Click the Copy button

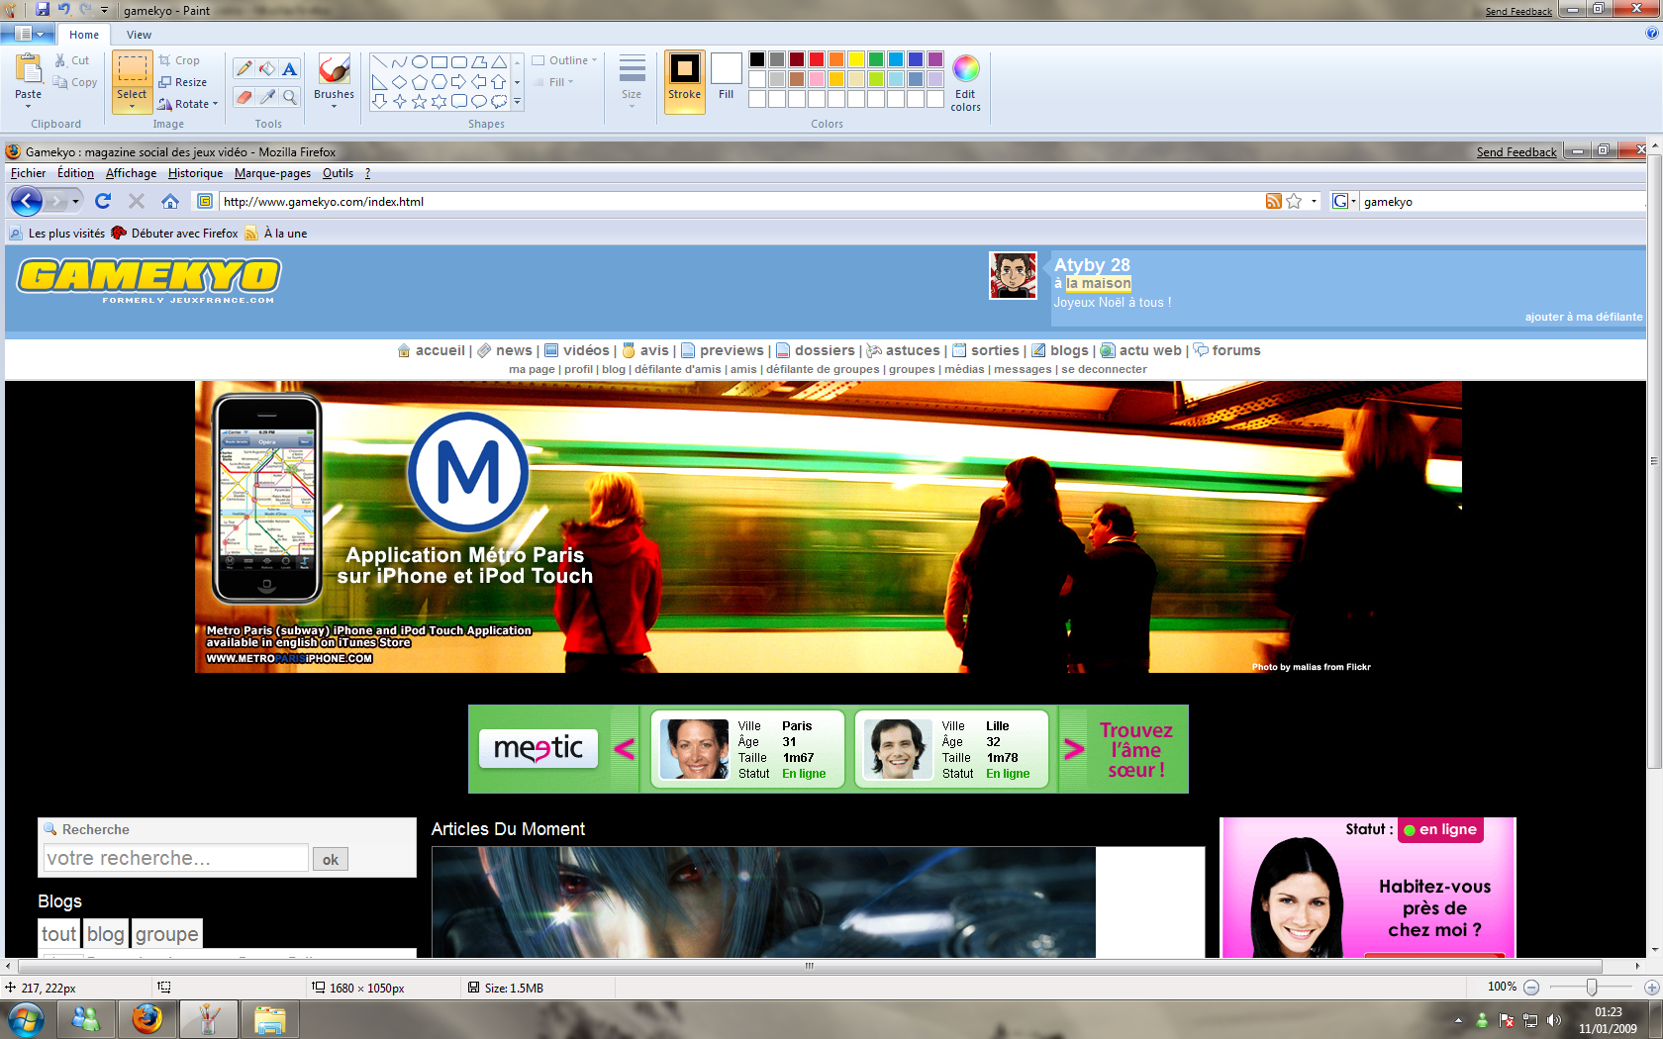(x=75, y=82)
